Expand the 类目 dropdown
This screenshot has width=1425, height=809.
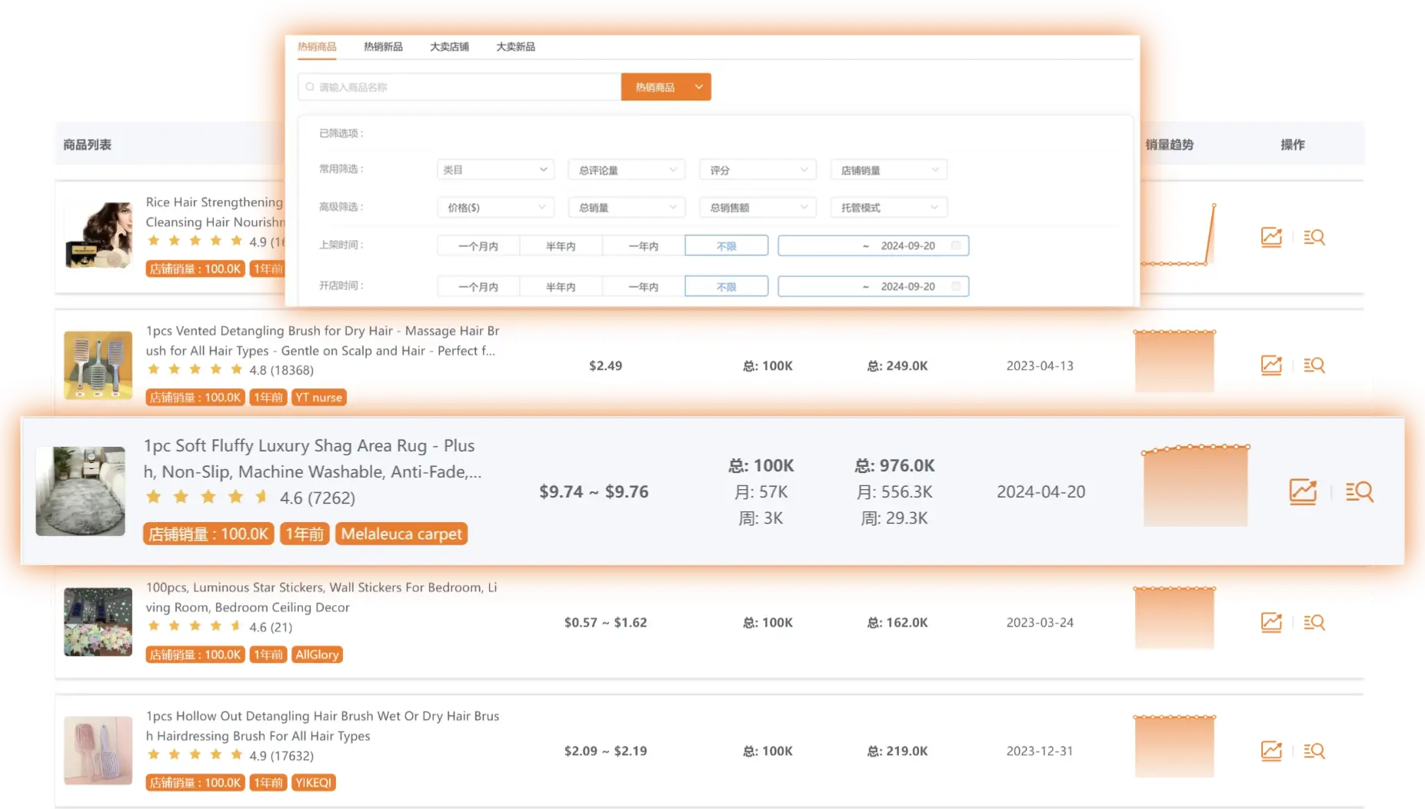[495, 170]
